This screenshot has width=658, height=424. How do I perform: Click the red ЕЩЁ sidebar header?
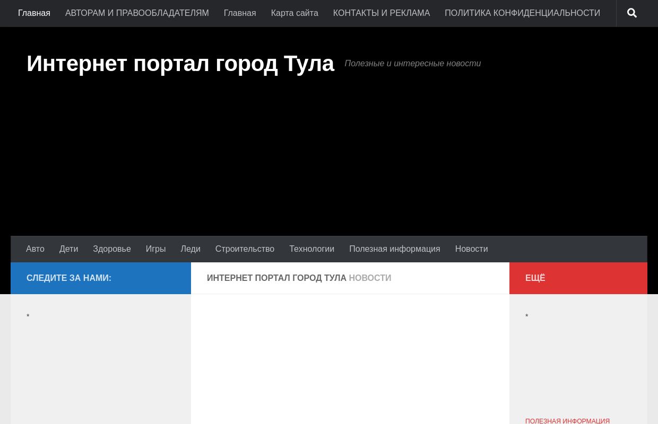535,278
